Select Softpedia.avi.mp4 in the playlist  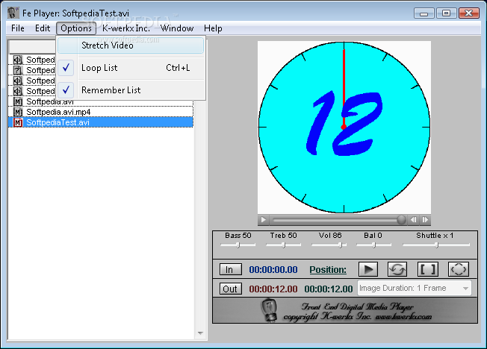tap(101, 112)
